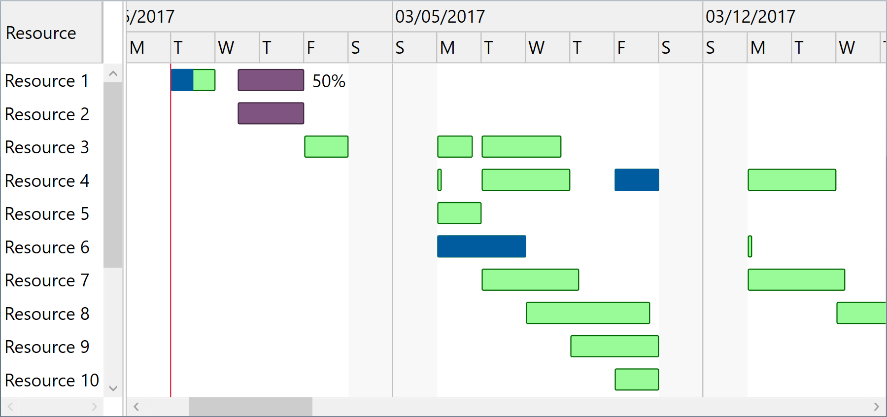This screenshot has height=417, width=887.
Task: Click the resource panel scroll left arrow
Action: [x=10, y=407]
